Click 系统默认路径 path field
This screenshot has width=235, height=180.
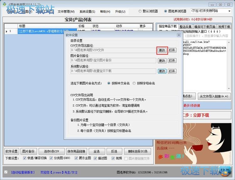[x=113, y=71]
